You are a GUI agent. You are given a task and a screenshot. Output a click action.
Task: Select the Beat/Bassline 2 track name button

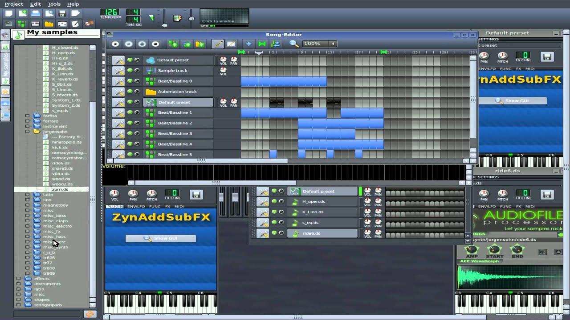179,123
